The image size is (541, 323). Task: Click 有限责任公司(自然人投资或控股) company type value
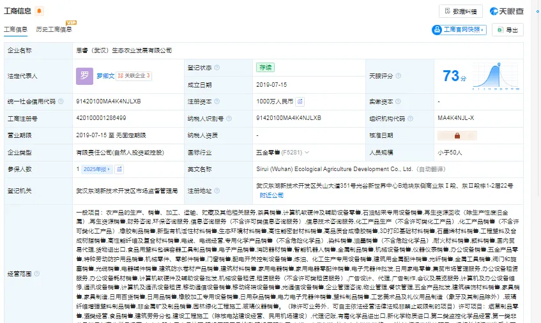[120, 153]
